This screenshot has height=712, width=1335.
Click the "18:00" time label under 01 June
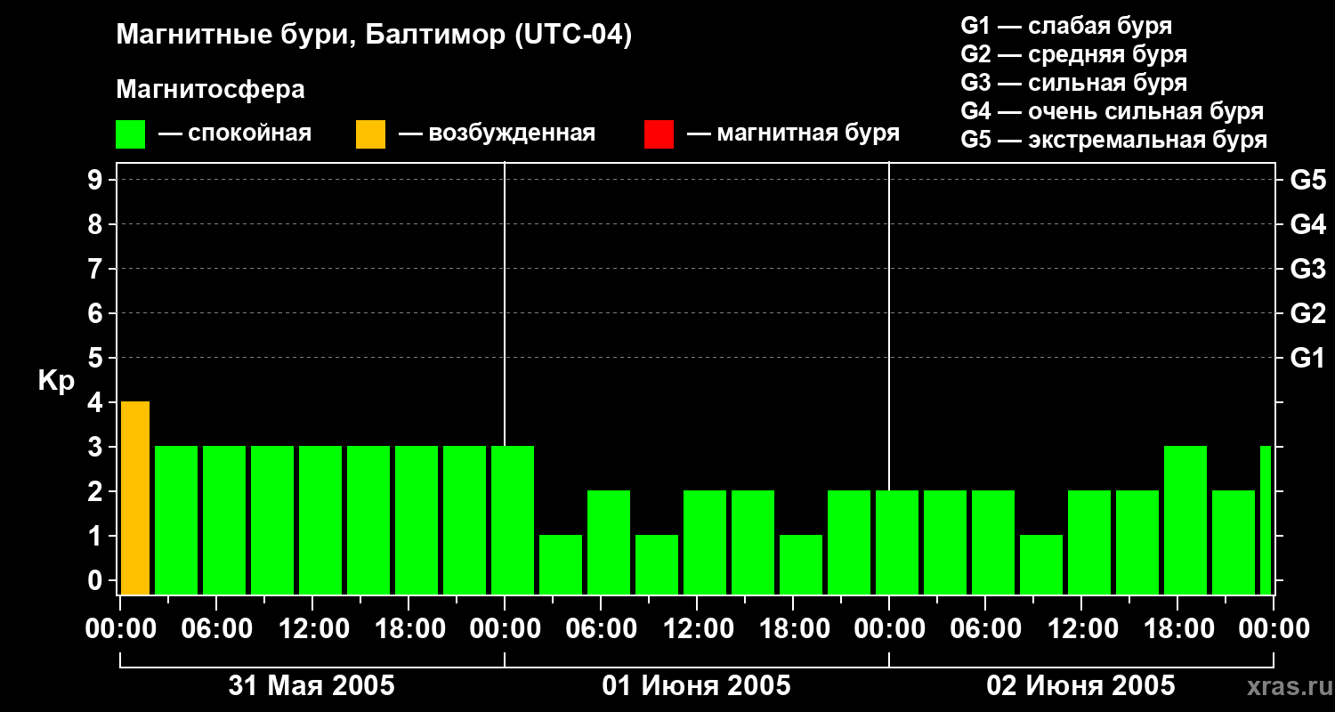click(796, 629)
